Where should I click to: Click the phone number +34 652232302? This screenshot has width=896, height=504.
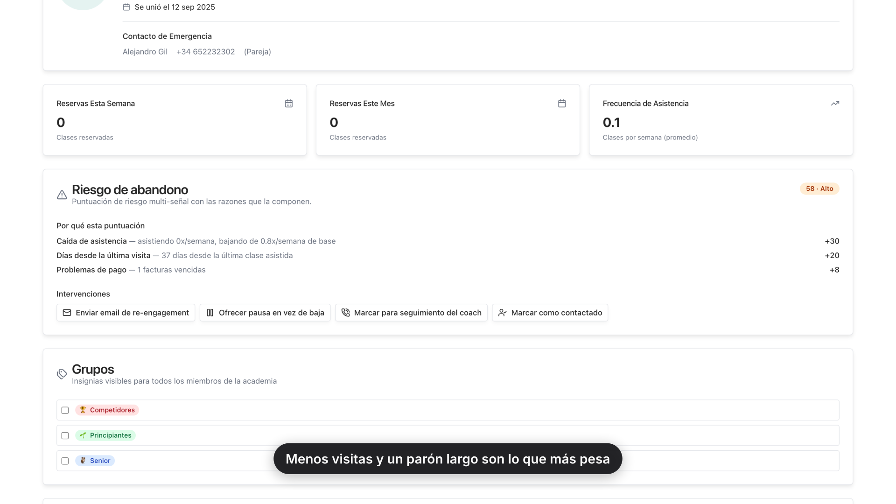point(205,52)
